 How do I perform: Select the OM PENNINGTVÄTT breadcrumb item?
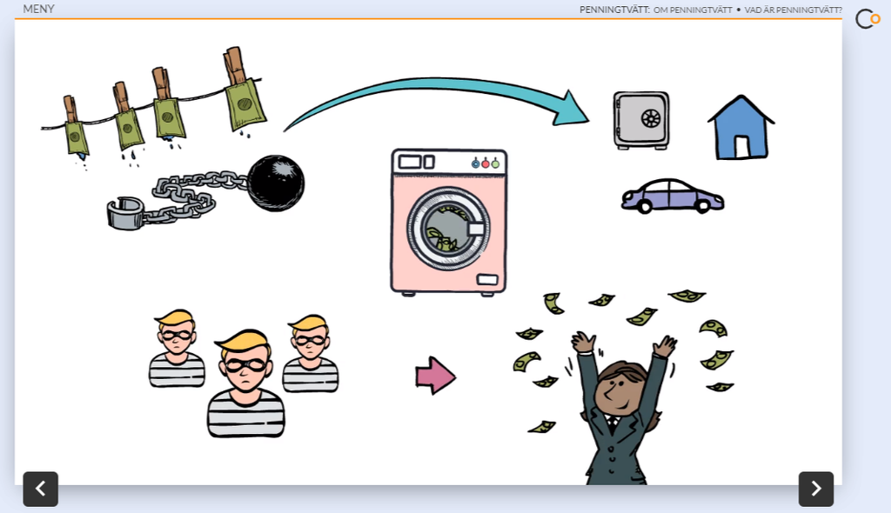pyautogui.click(x=693, y=10)
